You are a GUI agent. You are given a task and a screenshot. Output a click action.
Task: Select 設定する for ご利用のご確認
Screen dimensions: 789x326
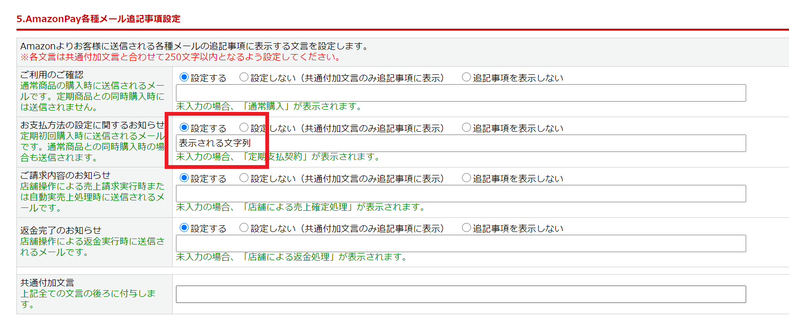pyautogui.click(x=184, y=77)
